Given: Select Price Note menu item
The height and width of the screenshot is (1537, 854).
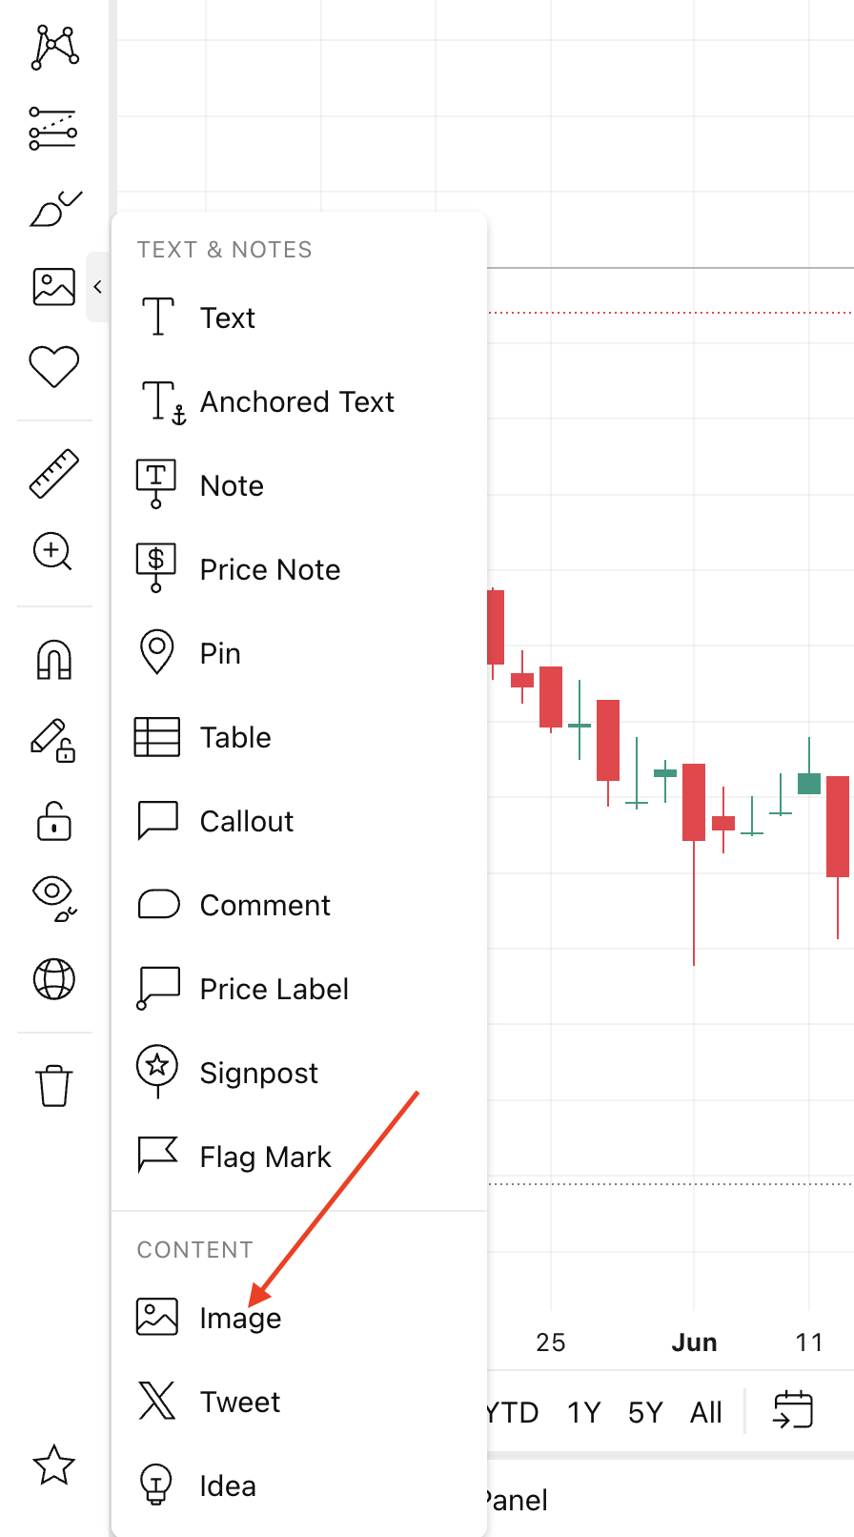Looking at the screenshot, I should point(270,570).
